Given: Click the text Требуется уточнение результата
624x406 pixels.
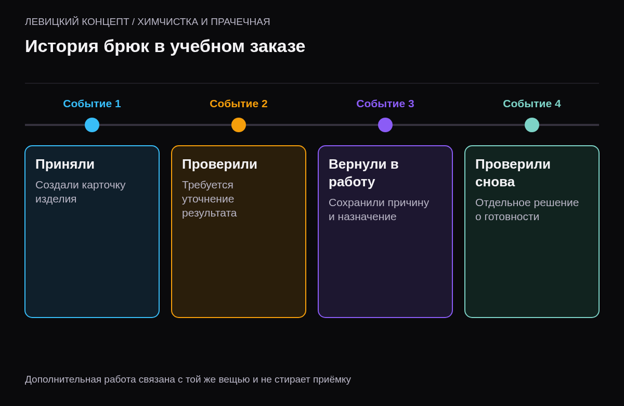Looking at the screenshot, I should tap(209, 199).
